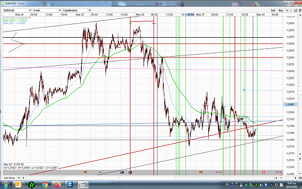The image size is (302, 189).
Task: Open the green clover app in taskbar
Action: click(31, 185)
